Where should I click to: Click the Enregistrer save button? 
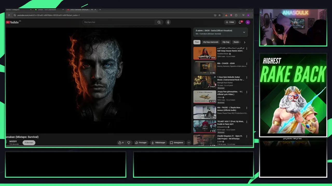[177, 143]
